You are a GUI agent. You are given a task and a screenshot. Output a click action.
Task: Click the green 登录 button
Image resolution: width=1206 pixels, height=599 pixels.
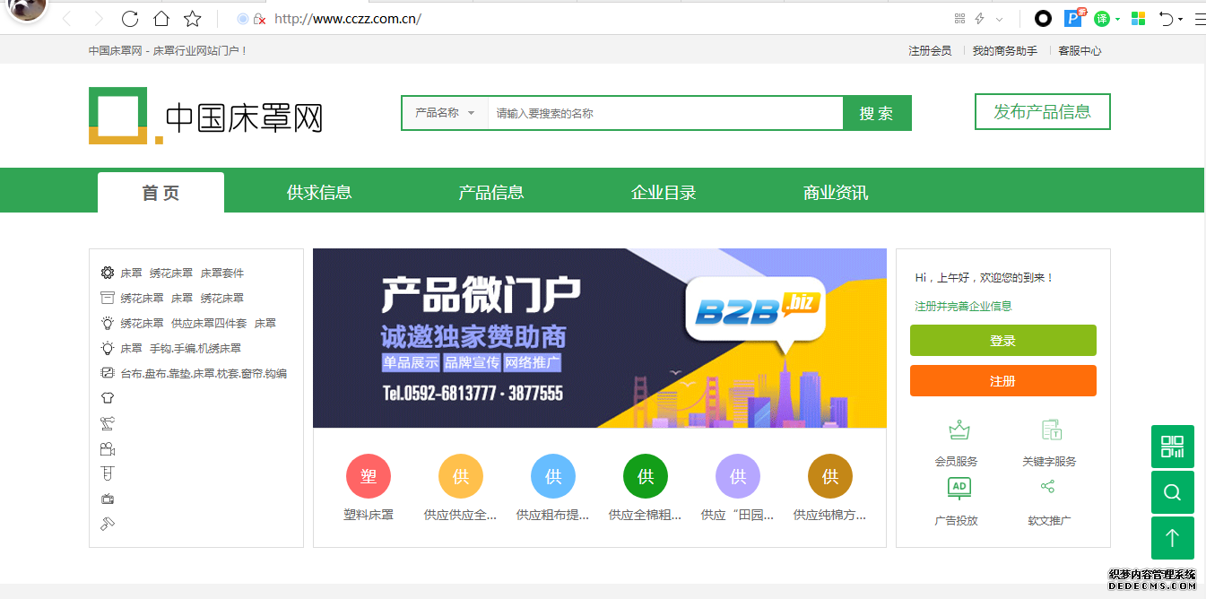click(1002, 341)
